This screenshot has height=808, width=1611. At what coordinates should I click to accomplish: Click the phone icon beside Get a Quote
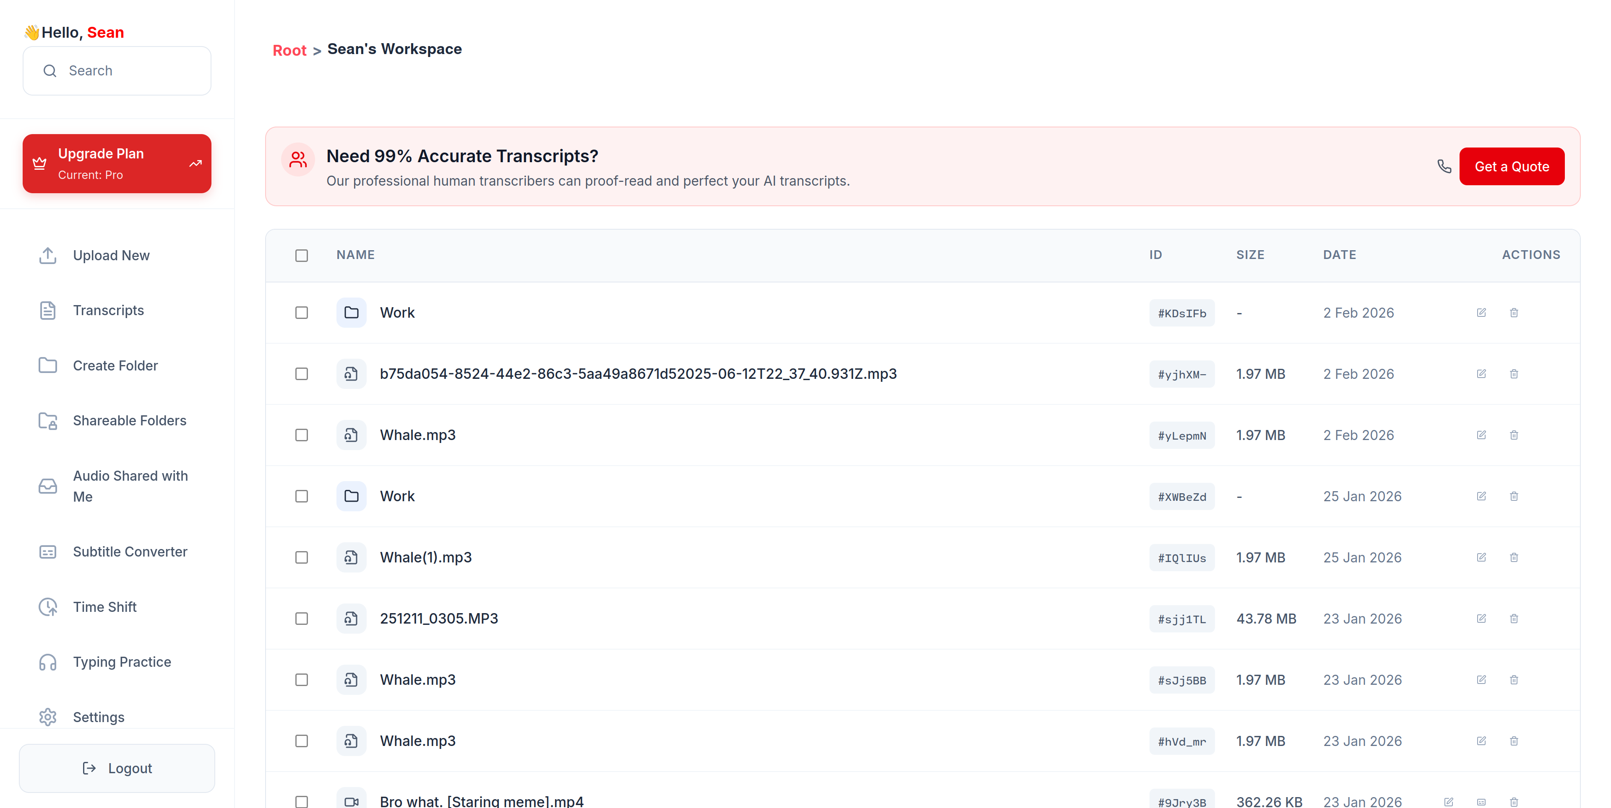point(1444,166)
